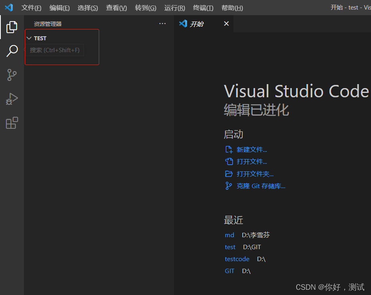The width and height of the screenshot is (371, 295).
Task: Click the 打开文件... link
Action: [x=252, y=162]
